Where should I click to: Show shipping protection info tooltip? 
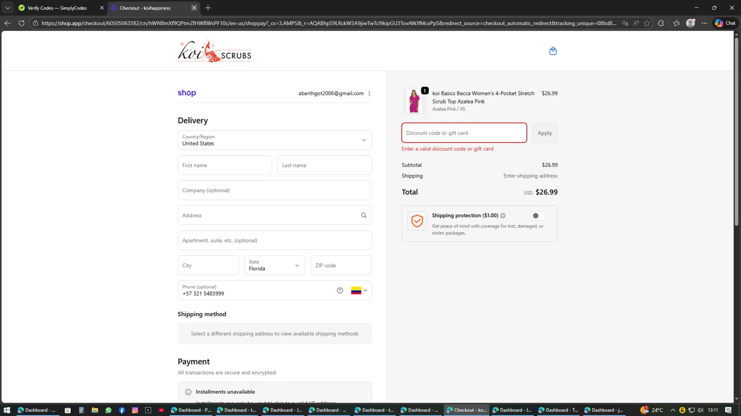point(503,215)
